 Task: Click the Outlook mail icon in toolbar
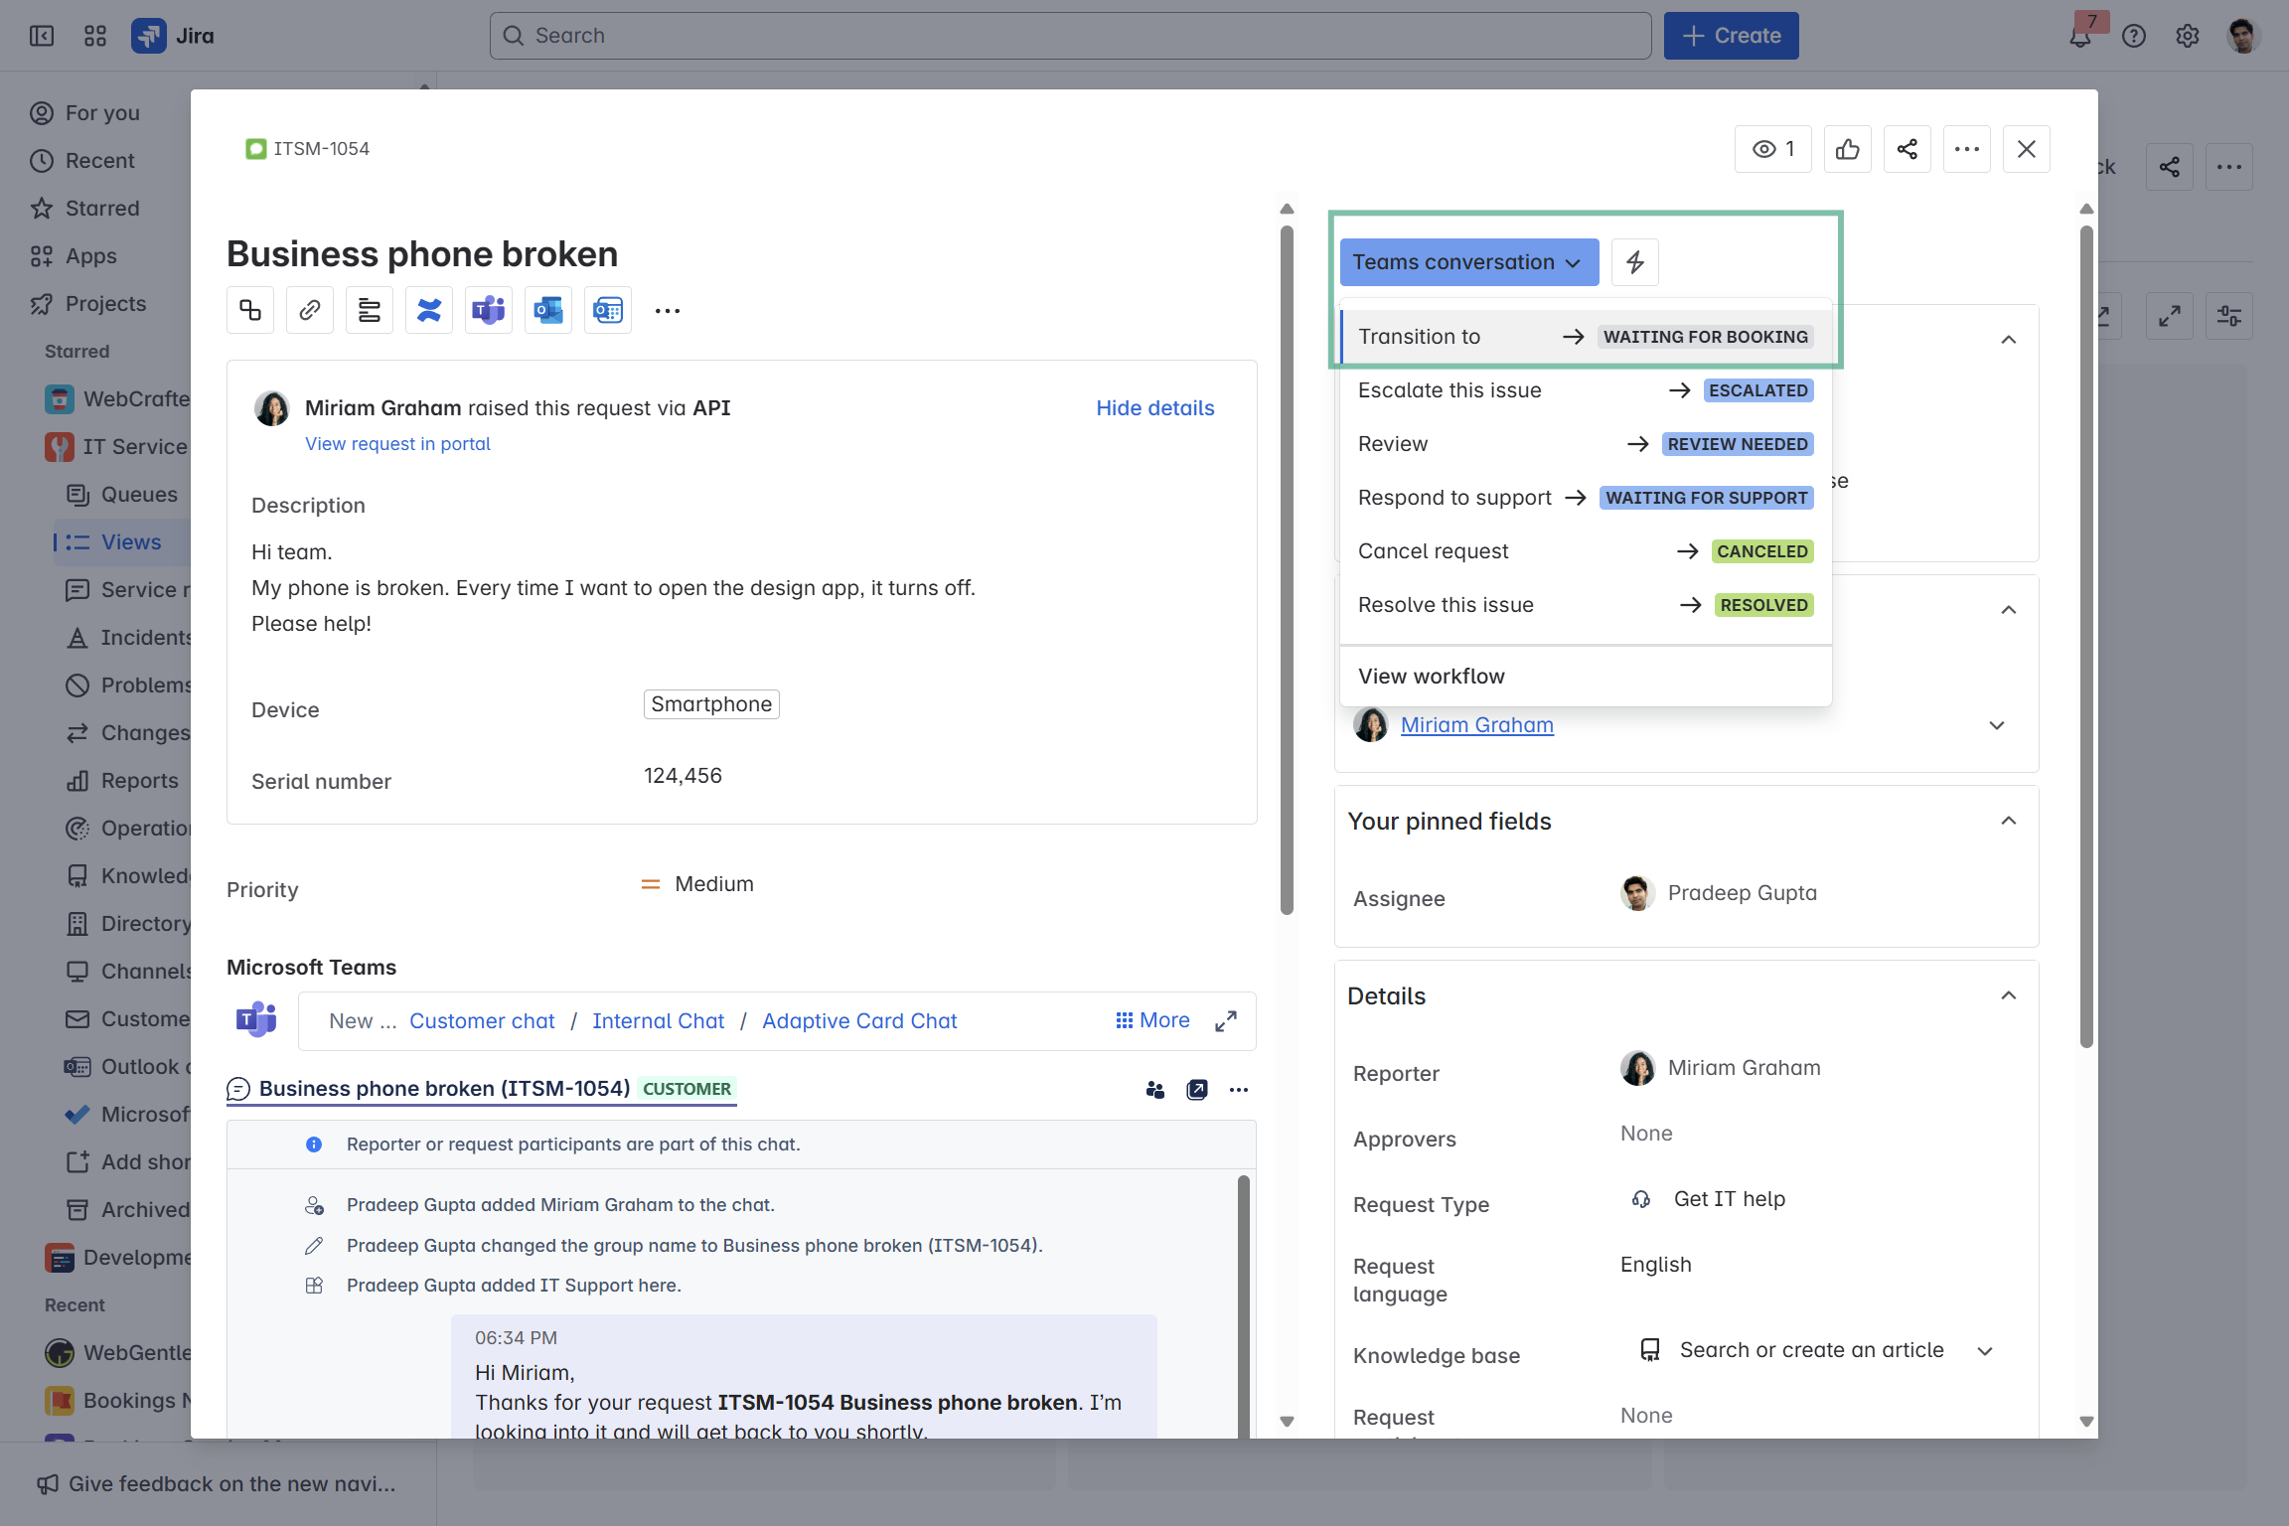click(x=547, y=311)
